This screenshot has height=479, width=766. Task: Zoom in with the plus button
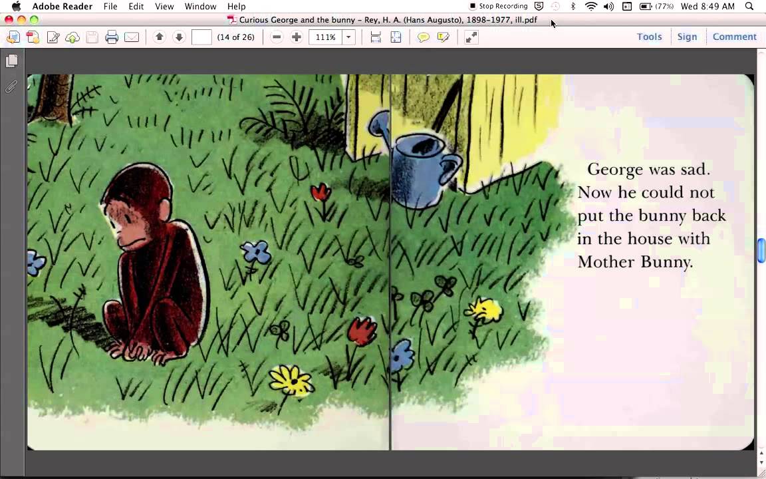pos(297,37)
